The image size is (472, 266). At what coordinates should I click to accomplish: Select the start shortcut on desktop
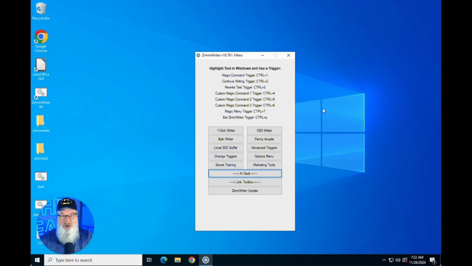tap(41, 180)
